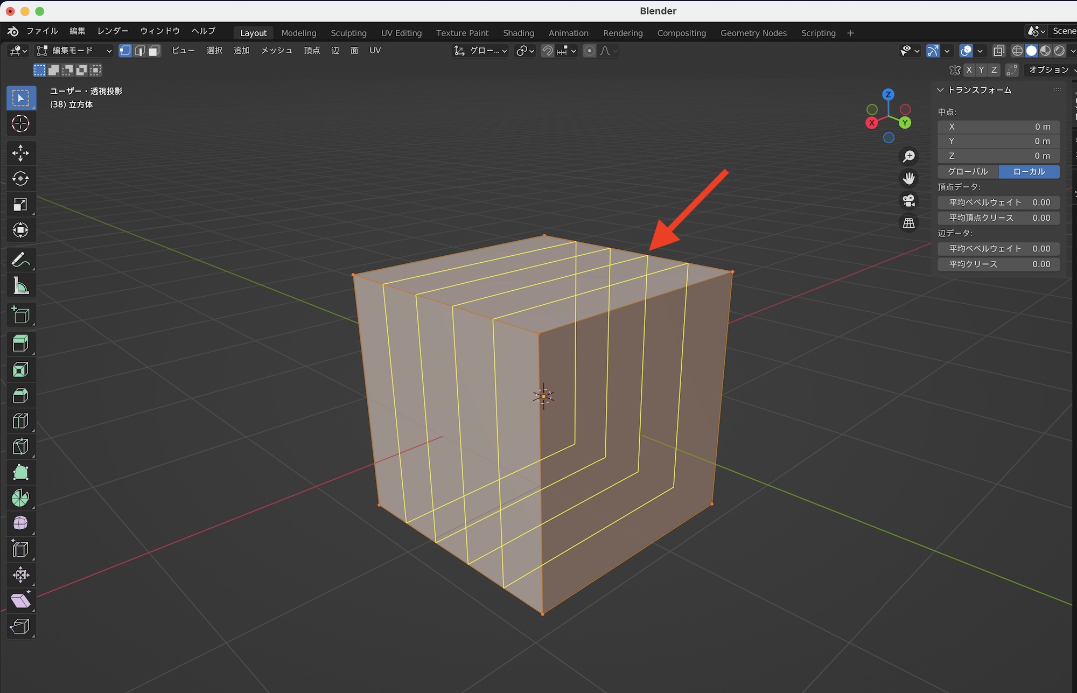Open transform orientation グロー dropdown
This screenshot has width=1077, height=693.
coord(480,51)
